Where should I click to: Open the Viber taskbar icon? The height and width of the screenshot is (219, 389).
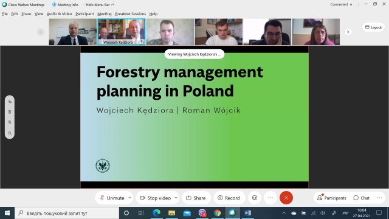point(202,213)
